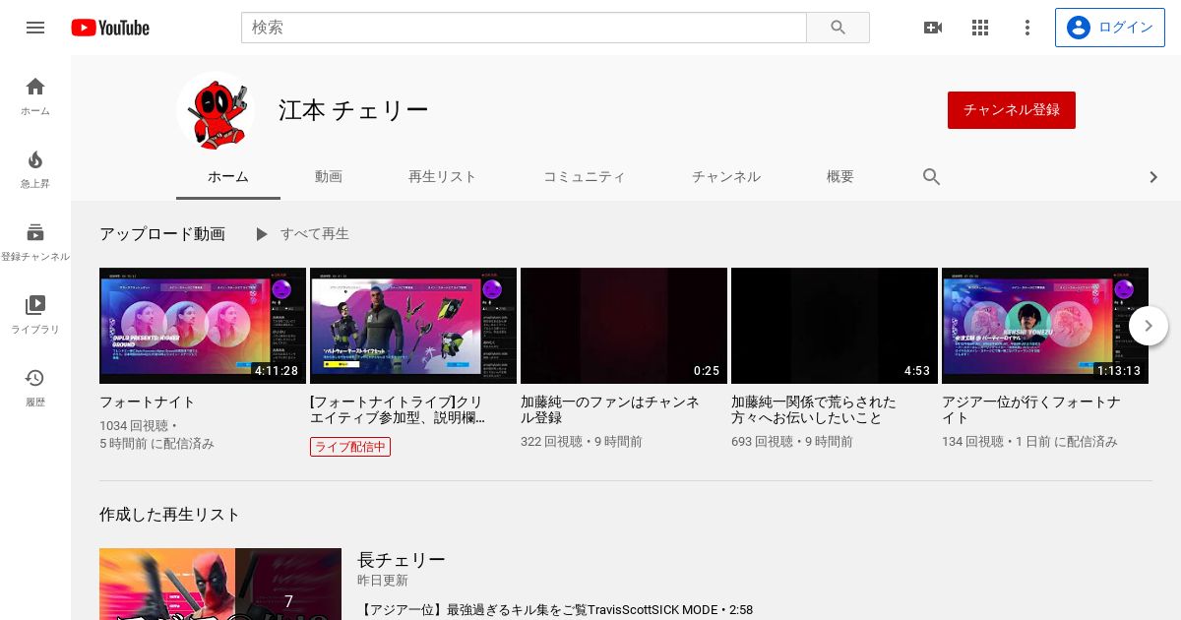Go to ホーム in the sidebar
This screenshot has width=1181, height=620.
tap(35, 96)
